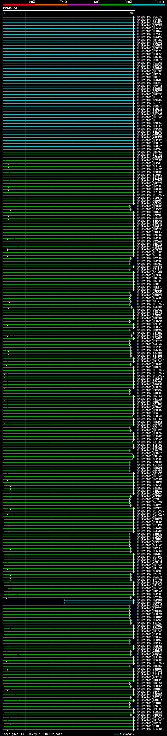Select the UniRef100_B2VQE0 label
167x736 pixels.
[150, 34]
